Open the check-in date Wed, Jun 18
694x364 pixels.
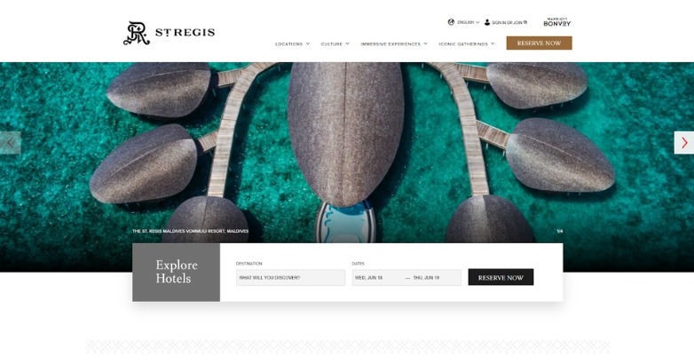368,278
